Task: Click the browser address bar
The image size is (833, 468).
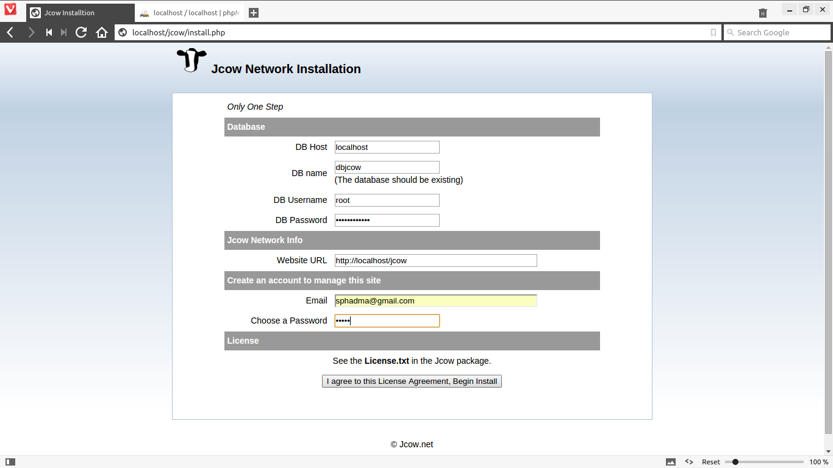Action: 418,32
